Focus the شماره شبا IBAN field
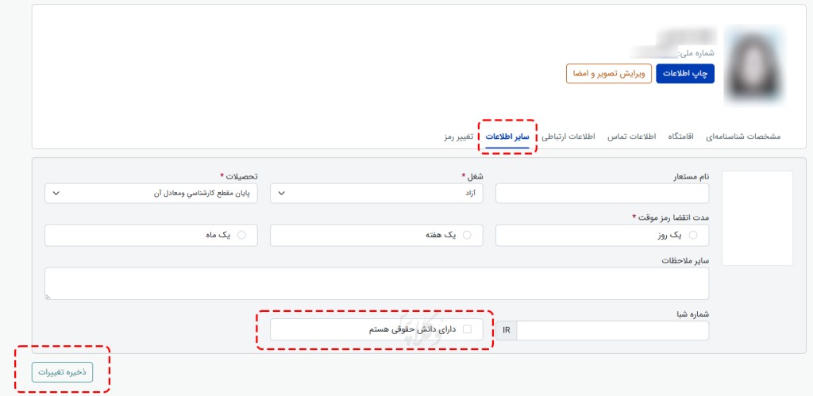Viewport: 813px width, 396px height. click(612, 330)
